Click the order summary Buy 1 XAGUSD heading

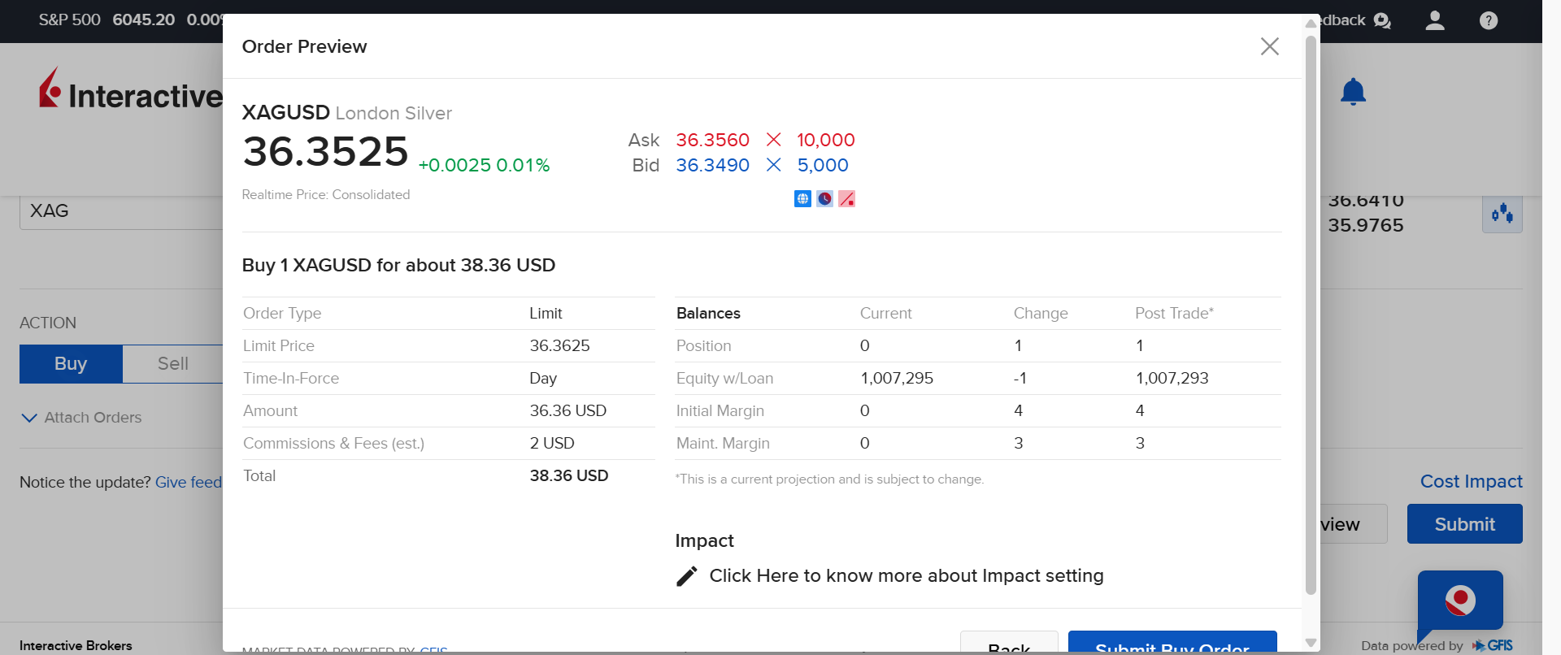(x=398, y=265)
